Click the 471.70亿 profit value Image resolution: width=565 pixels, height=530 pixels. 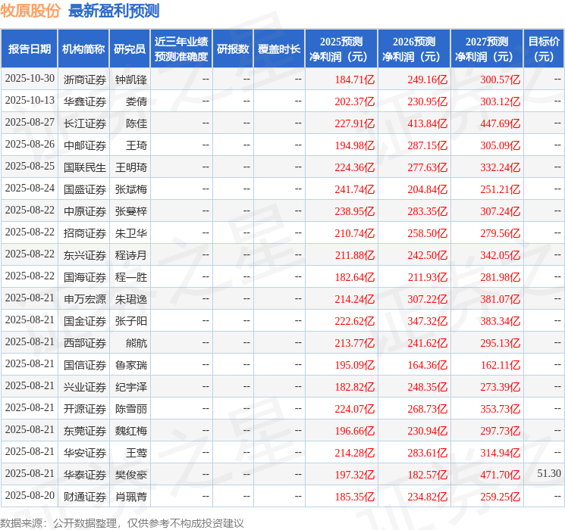(501, 475)
